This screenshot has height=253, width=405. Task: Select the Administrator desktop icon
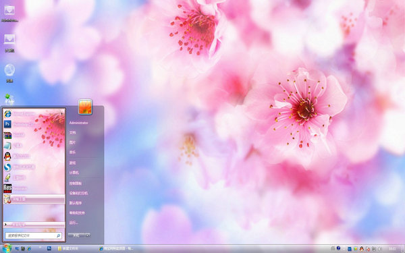pos(9,13)
